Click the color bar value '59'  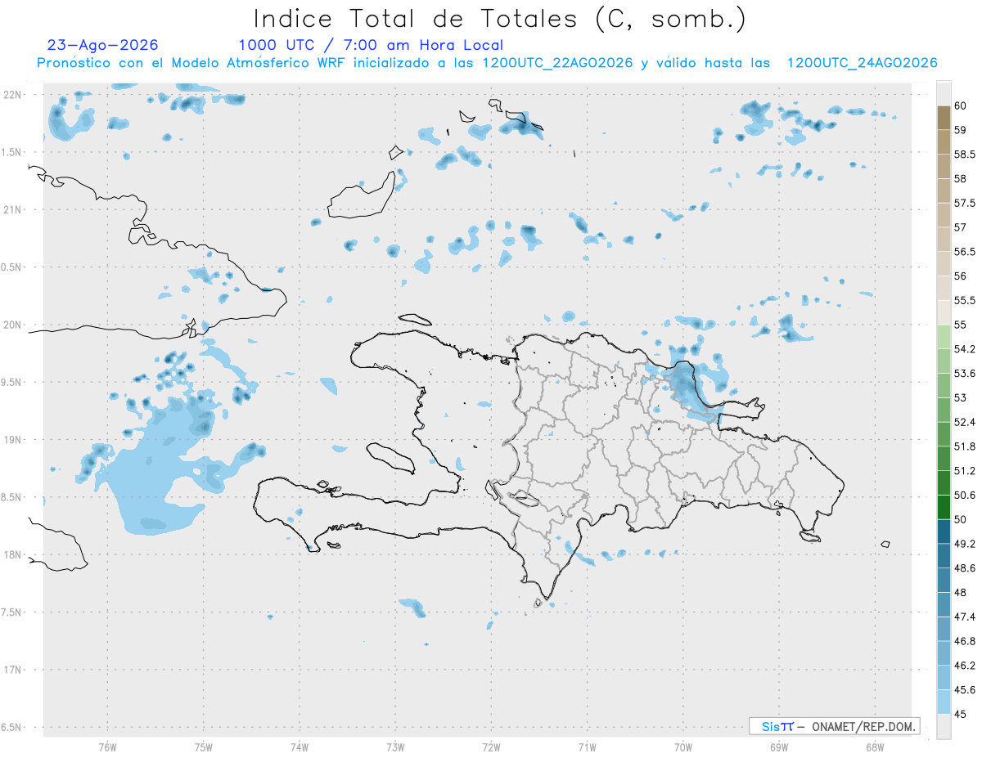coord(961,130)
